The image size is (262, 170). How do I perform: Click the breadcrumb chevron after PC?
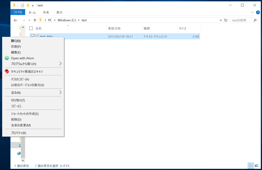coord(55,20)
